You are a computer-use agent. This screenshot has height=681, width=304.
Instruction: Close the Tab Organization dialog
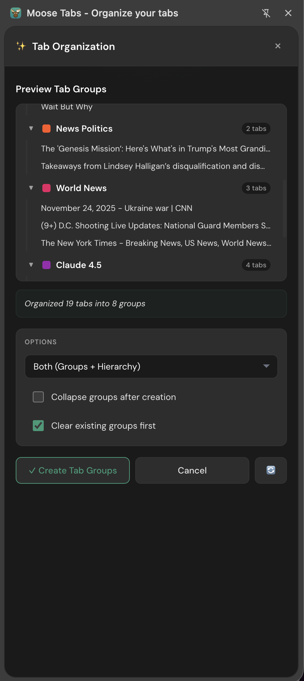278,46
